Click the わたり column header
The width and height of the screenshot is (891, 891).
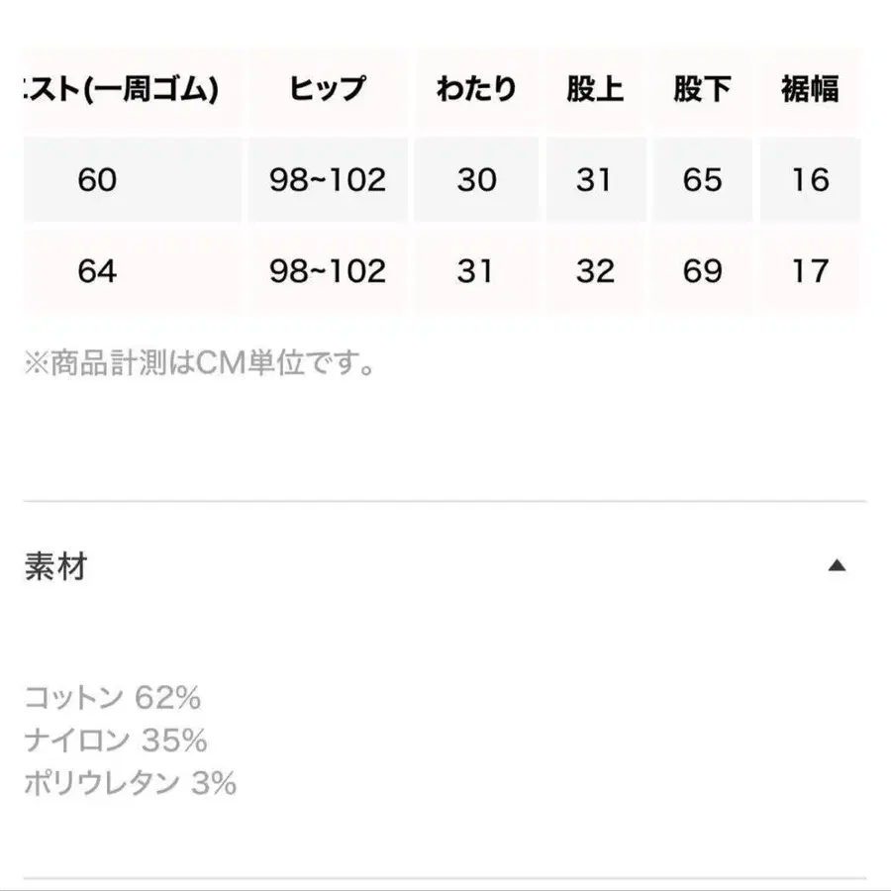point(476,90)
